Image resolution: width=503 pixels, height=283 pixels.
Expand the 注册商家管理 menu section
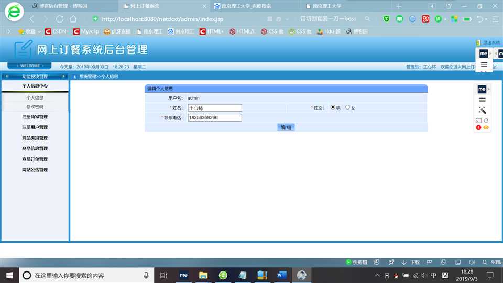click(x=35, y=117)
